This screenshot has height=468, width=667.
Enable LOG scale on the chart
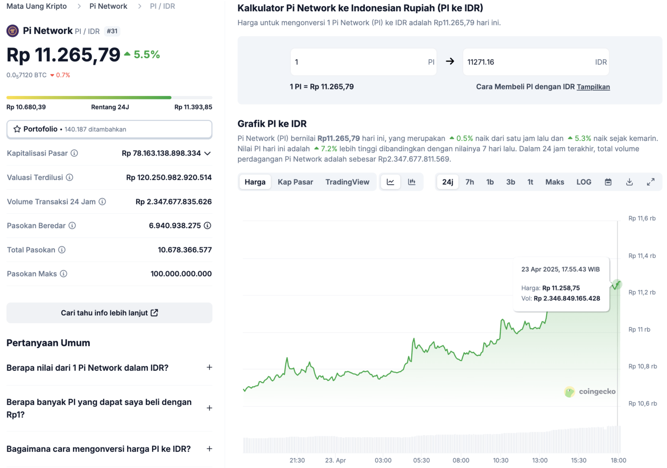[x=584, y=182]
